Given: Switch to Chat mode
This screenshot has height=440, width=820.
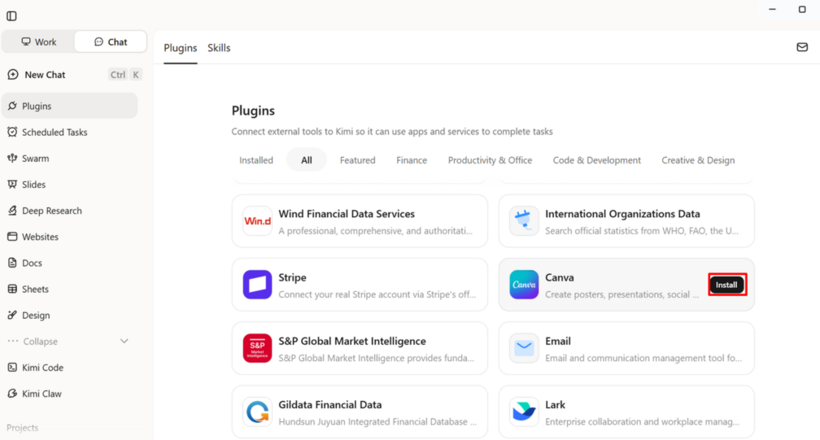Looking at the screenshot, I should click(x=111, y=41).
